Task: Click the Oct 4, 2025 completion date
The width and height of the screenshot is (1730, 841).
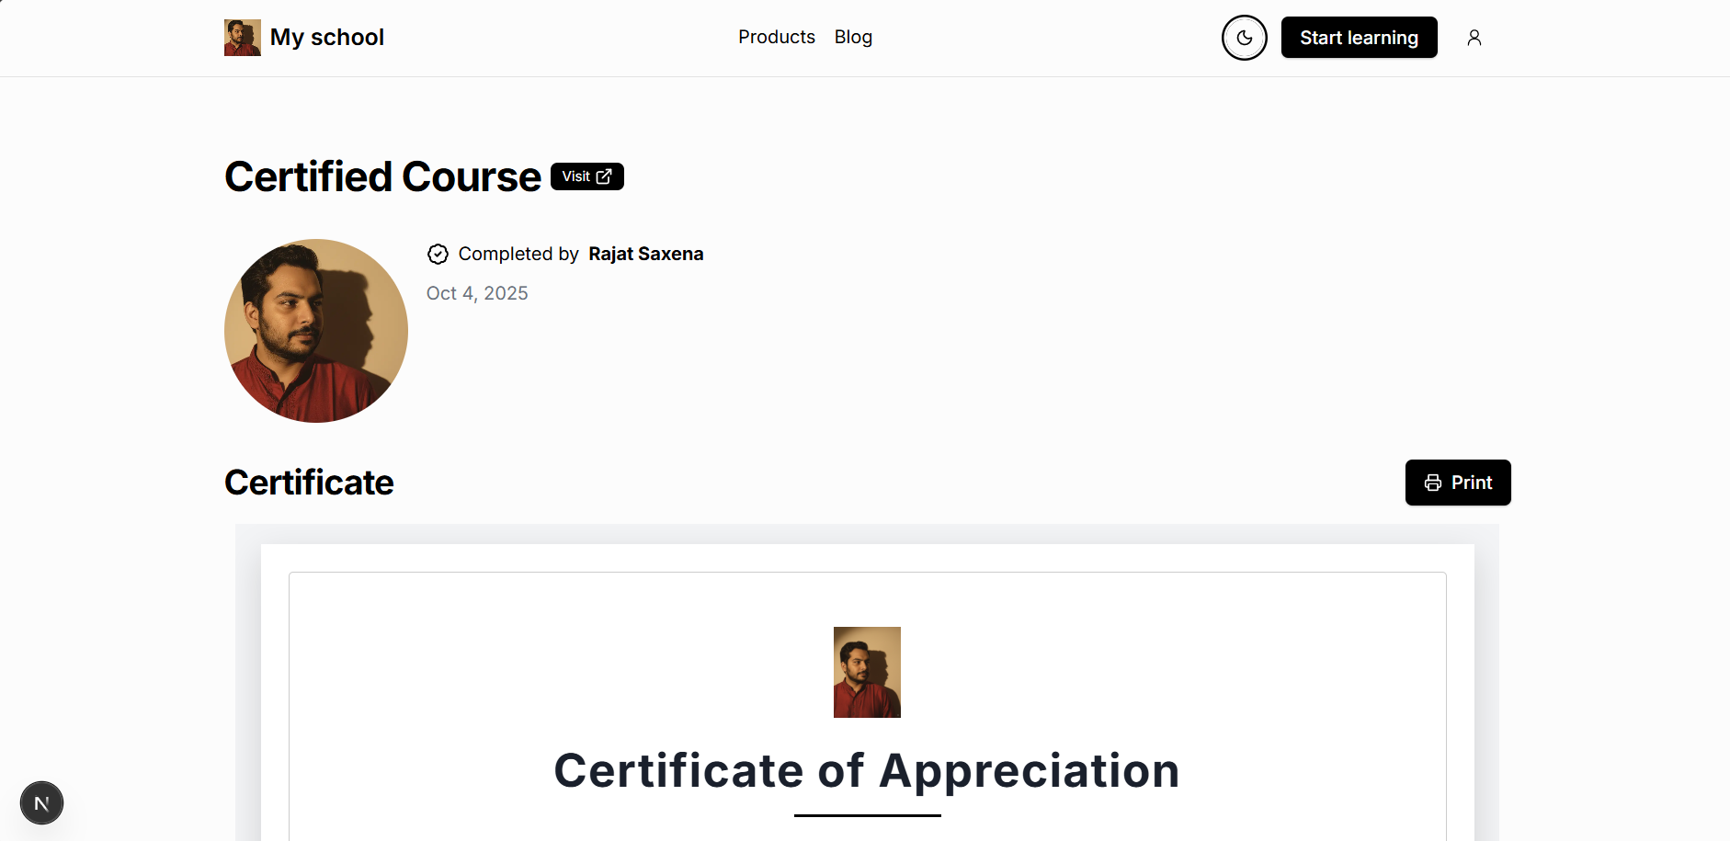Action: click(x=476, y=292)
